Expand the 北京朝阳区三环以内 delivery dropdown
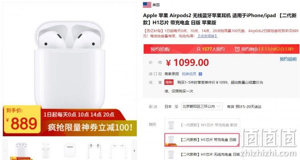The image size is (300, 160). coord(202,107)
